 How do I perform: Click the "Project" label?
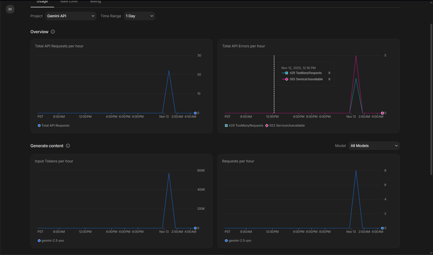pos(37,16)
